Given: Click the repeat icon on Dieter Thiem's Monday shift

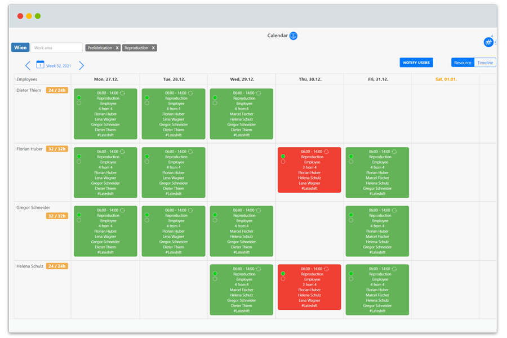Looking at the screenshot, I should (123, 93).
